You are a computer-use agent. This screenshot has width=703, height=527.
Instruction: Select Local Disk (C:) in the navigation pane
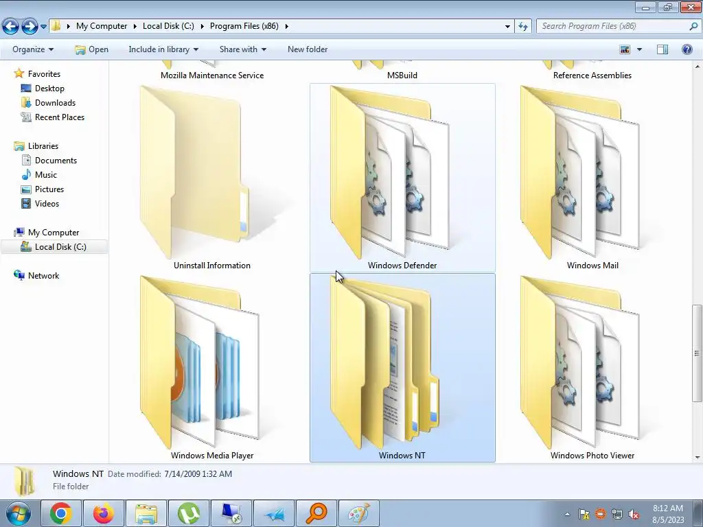pyautogui.click(x=54, y=247)
